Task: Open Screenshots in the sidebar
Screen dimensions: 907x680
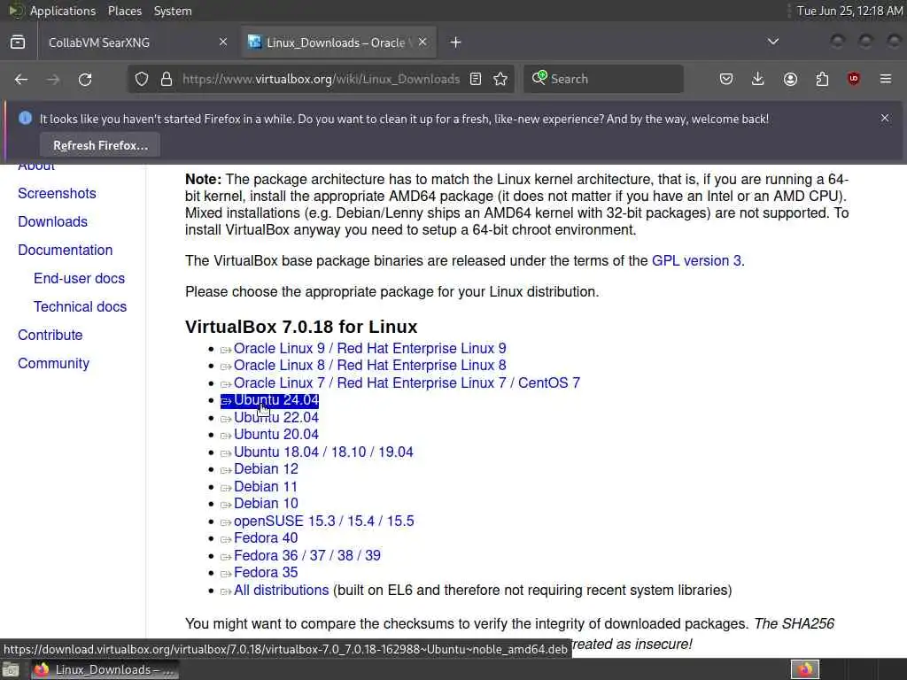Action: (x=57, y=193)
